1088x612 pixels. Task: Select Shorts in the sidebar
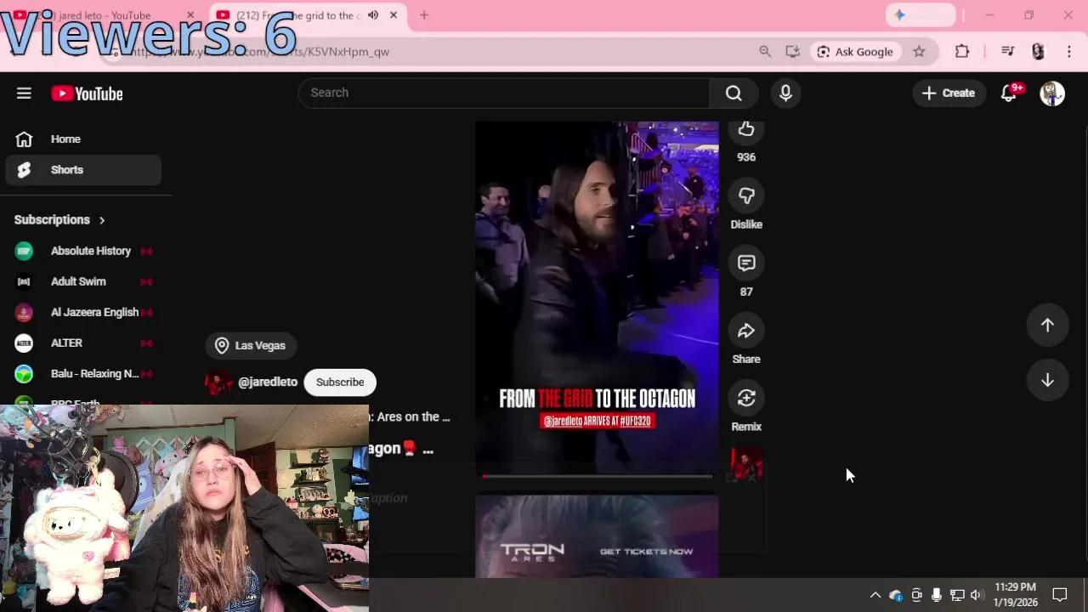pyautogui.click(x=83, y=170)
